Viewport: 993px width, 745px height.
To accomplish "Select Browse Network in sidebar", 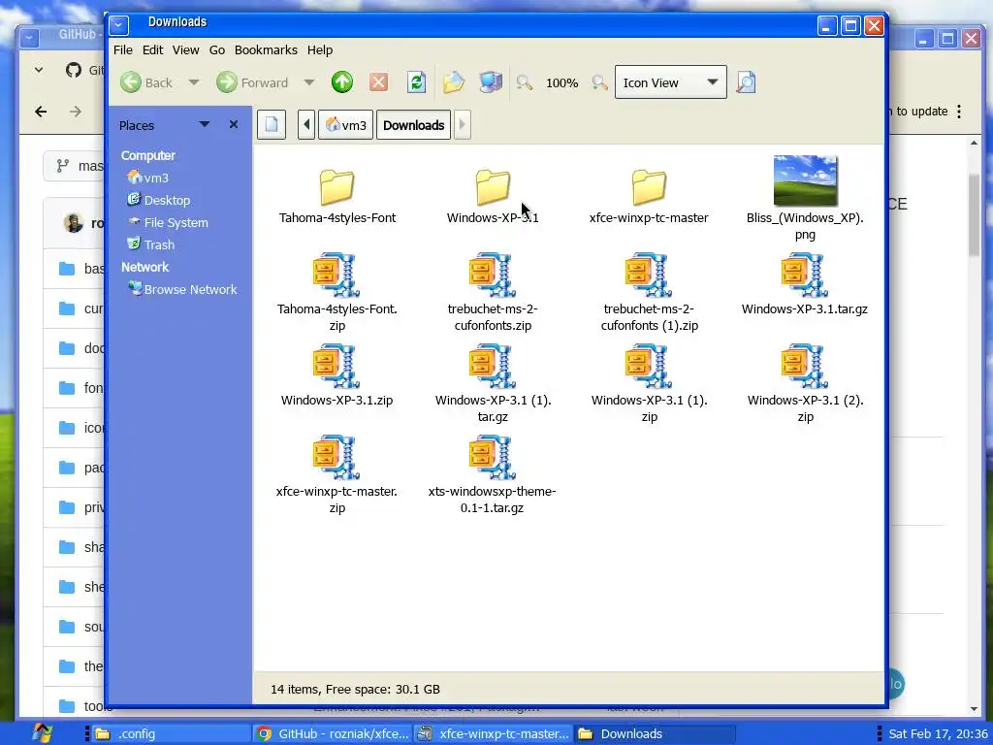I will pos(182,289).
